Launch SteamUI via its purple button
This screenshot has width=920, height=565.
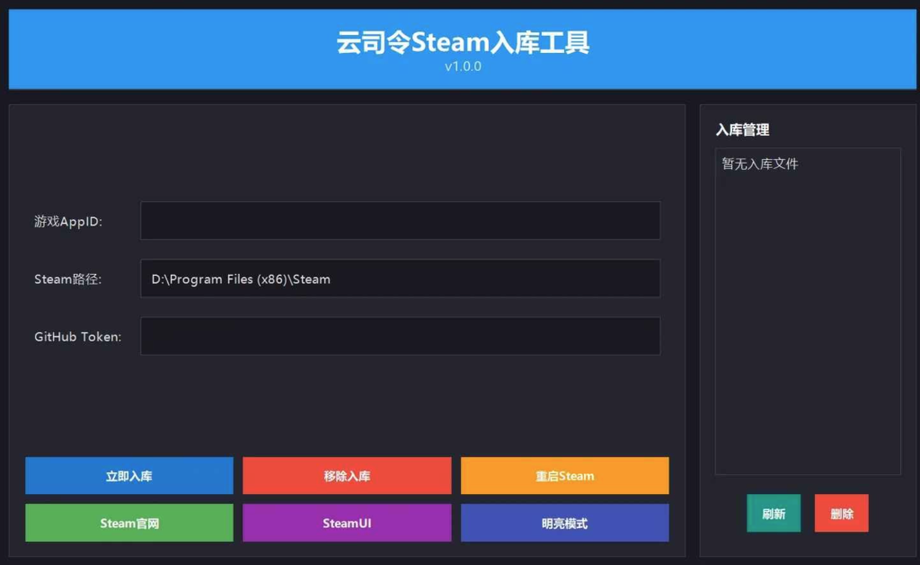(x=346, y=522)
